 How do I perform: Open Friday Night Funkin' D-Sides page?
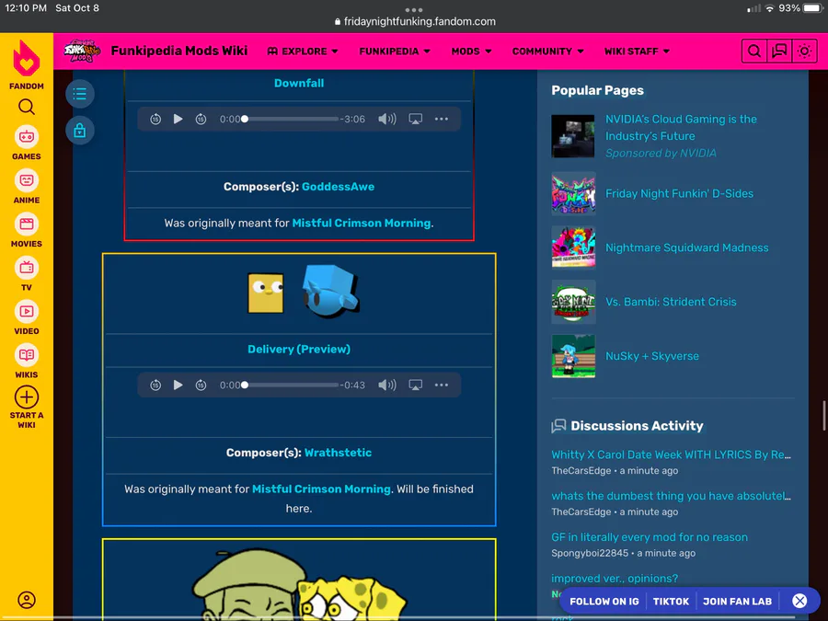coord(679,193)
